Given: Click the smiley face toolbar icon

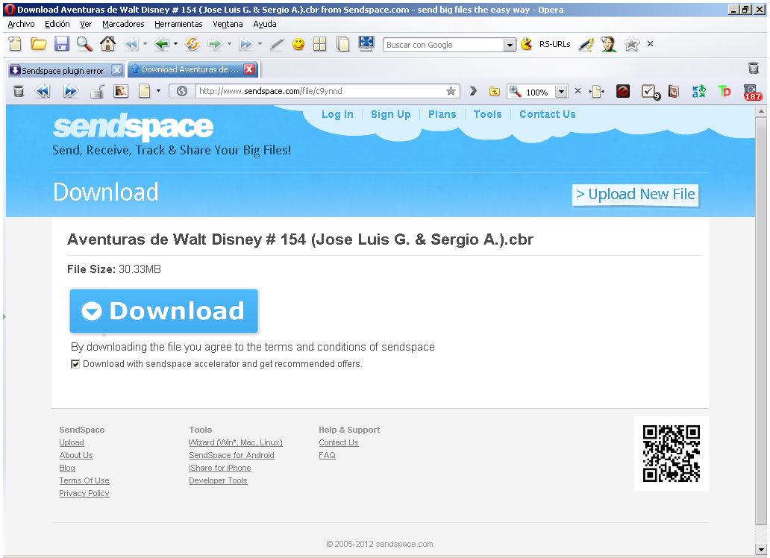Looking at the screenshot, I should click(x=298, y=44).
